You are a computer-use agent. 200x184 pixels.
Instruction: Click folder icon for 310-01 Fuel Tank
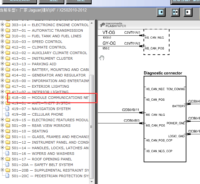8,36
